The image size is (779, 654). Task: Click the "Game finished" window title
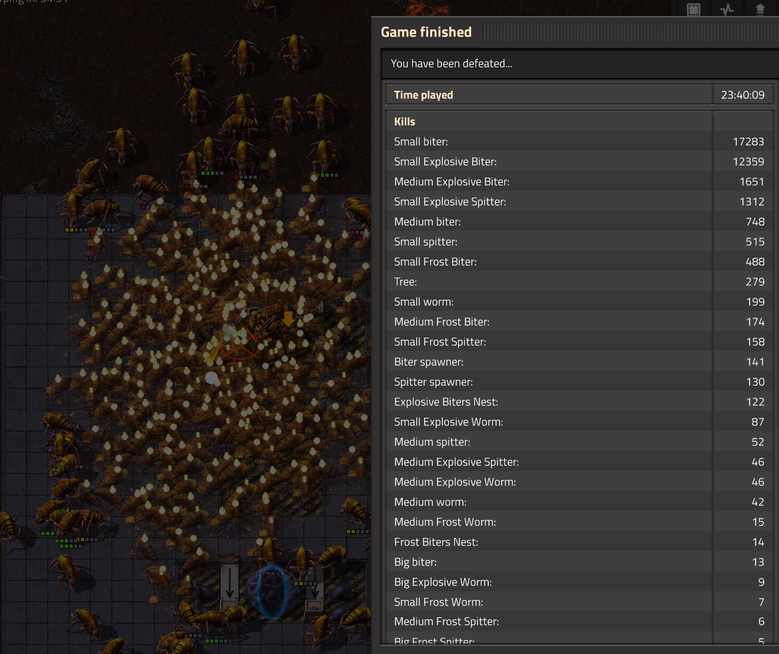tap(426, 32)
